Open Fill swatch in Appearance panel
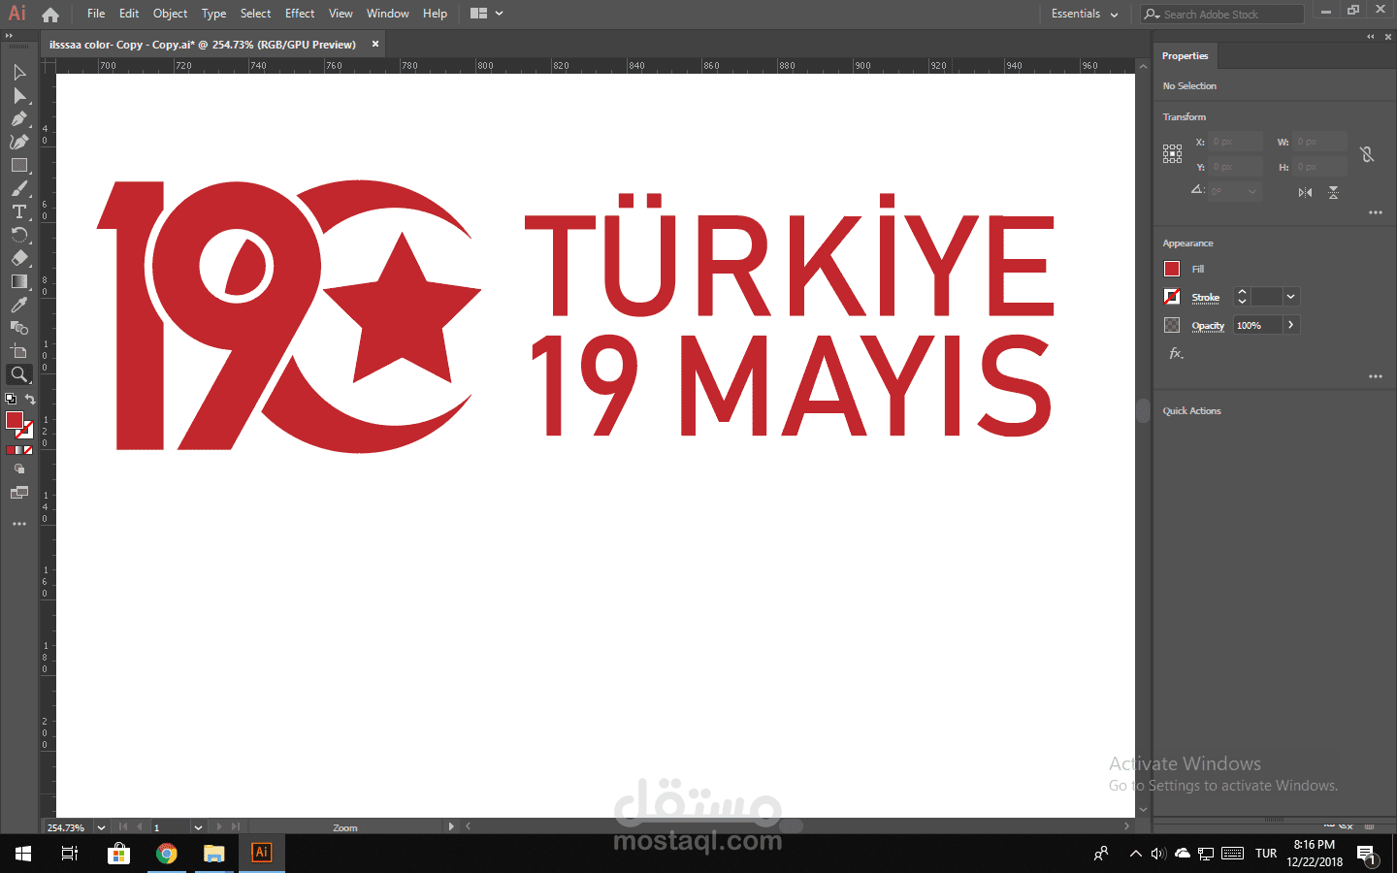Screen dimensions: 1397x873 pos(1172,269)
